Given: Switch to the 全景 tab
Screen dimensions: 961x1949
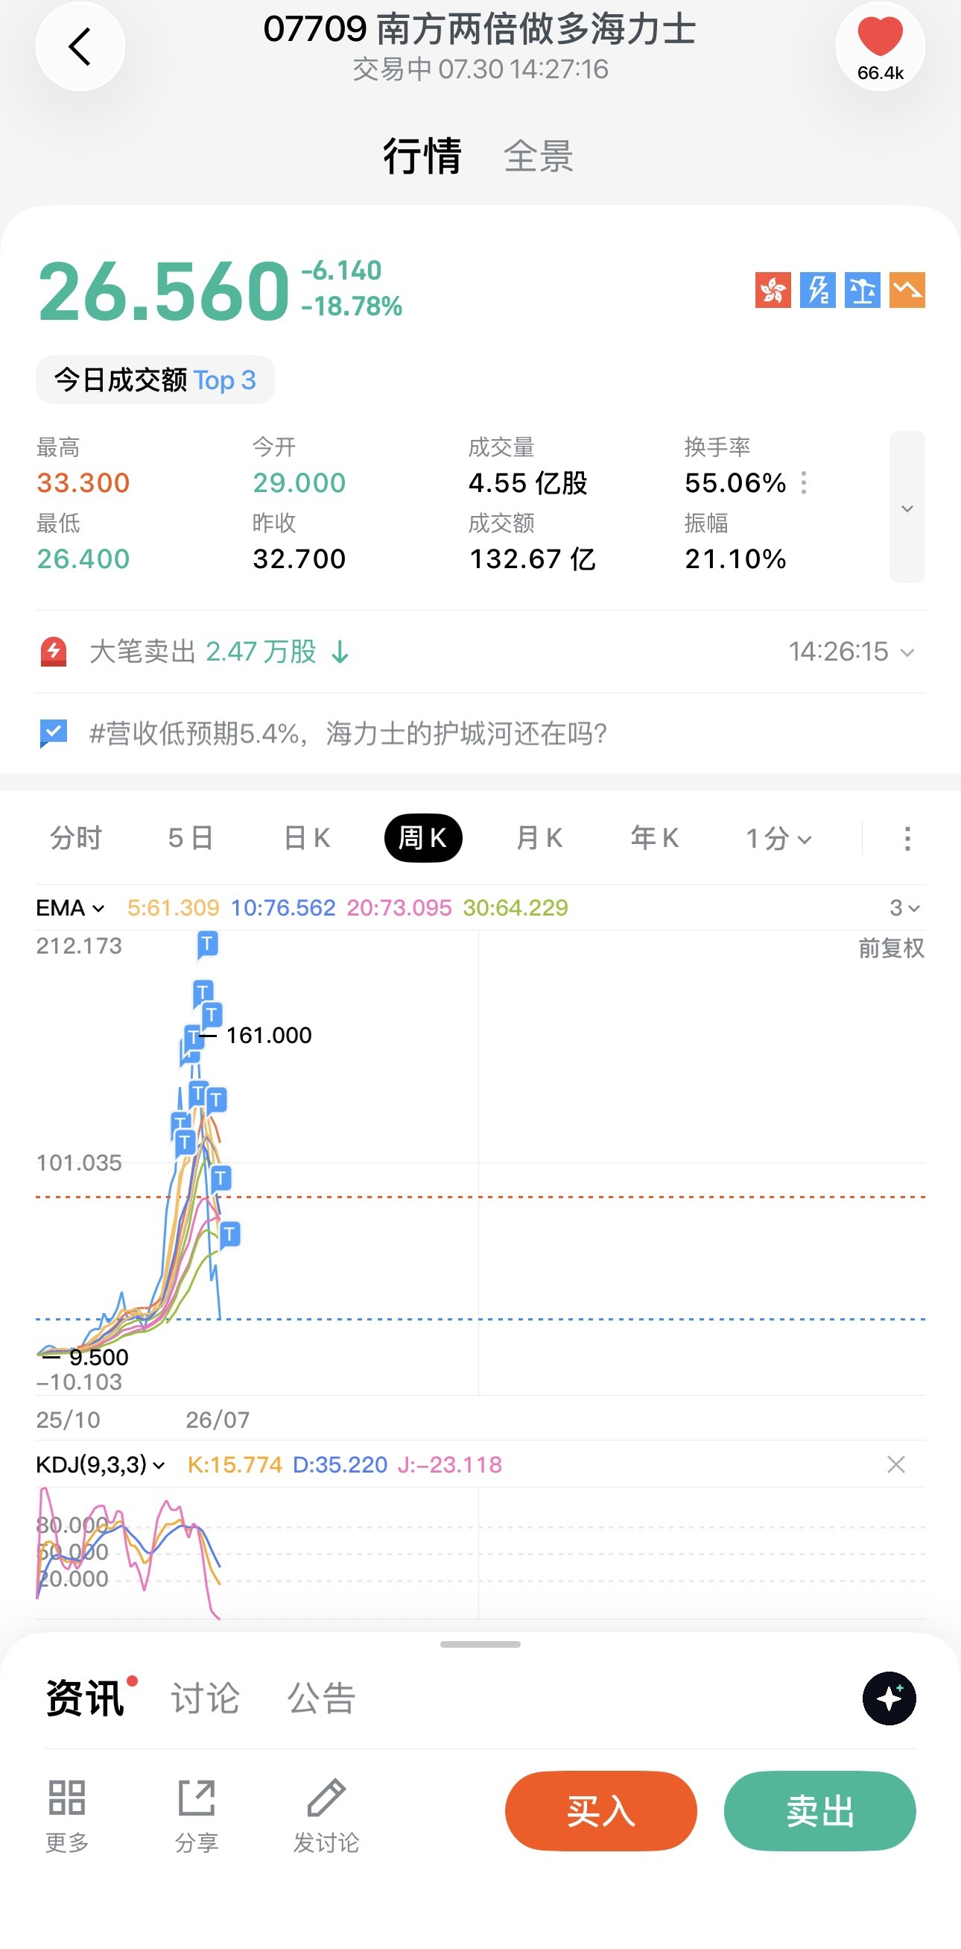Looking at the screenshot, I should pyautogui.click(x=539, y=157).
